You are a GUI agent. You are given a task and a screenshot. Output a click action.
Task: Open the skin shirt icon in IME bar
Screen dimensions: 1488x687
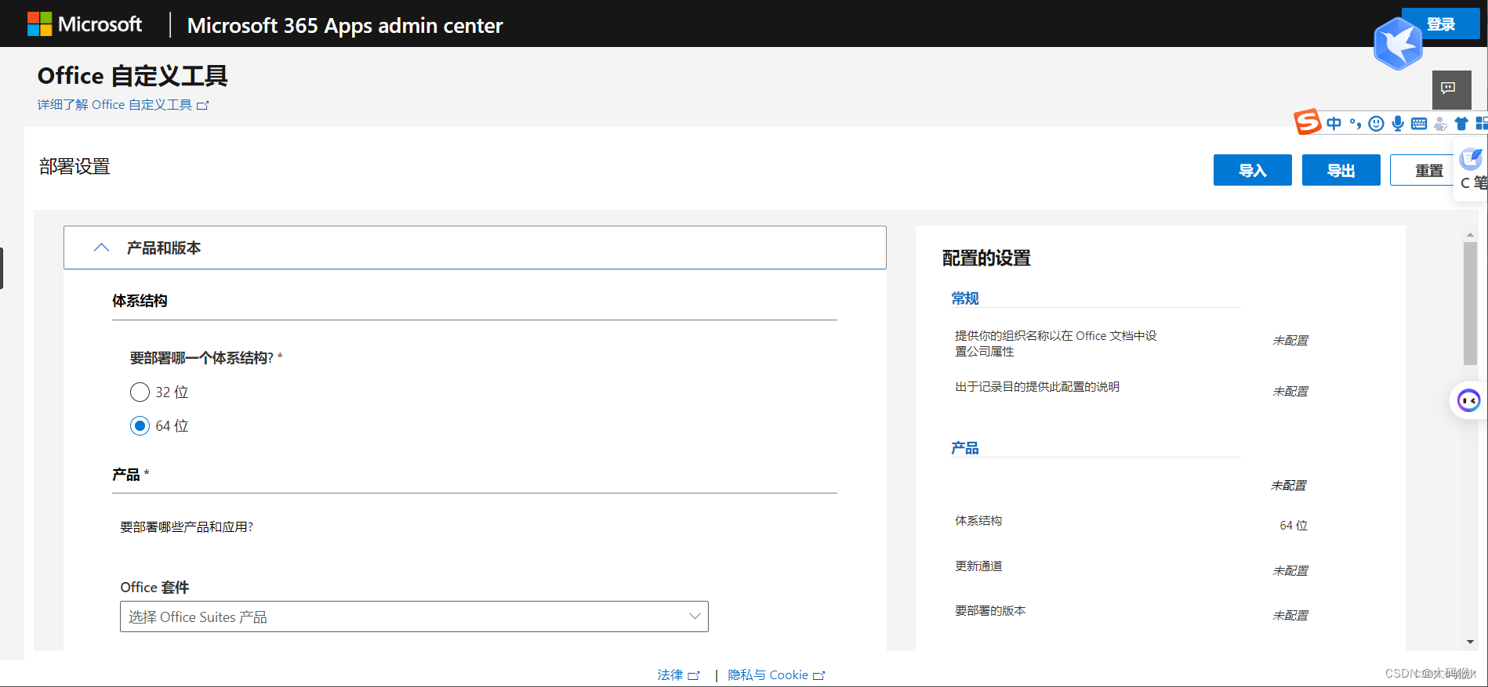[x=1461, y=124]
